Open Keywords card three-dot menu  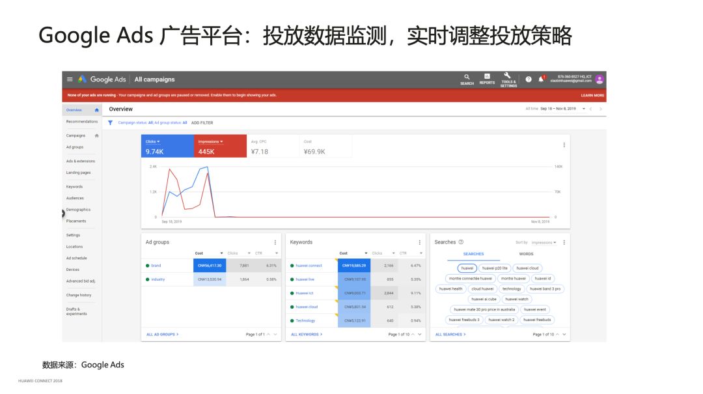tap(420, 242)
